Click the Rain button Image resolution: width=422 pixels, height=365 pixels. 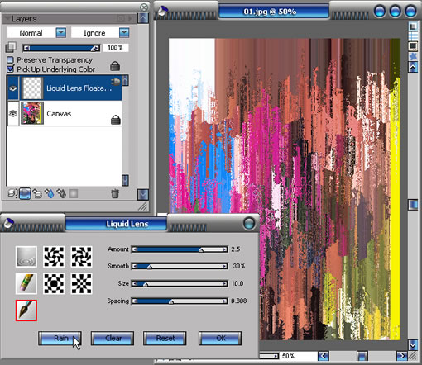pos(60,338)
